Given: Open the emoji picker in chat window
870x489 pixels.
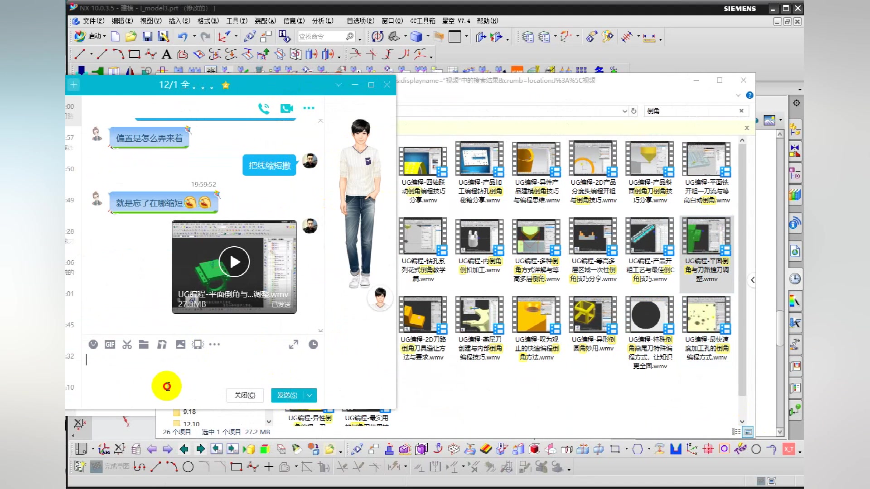Looking at the screenshot, I should [93, 345].
